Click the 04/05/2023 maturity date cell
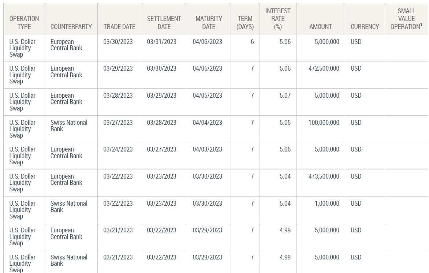 [x=207, y=96]
